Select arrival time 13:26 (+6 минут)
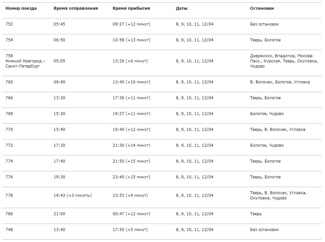 [130, 61]
